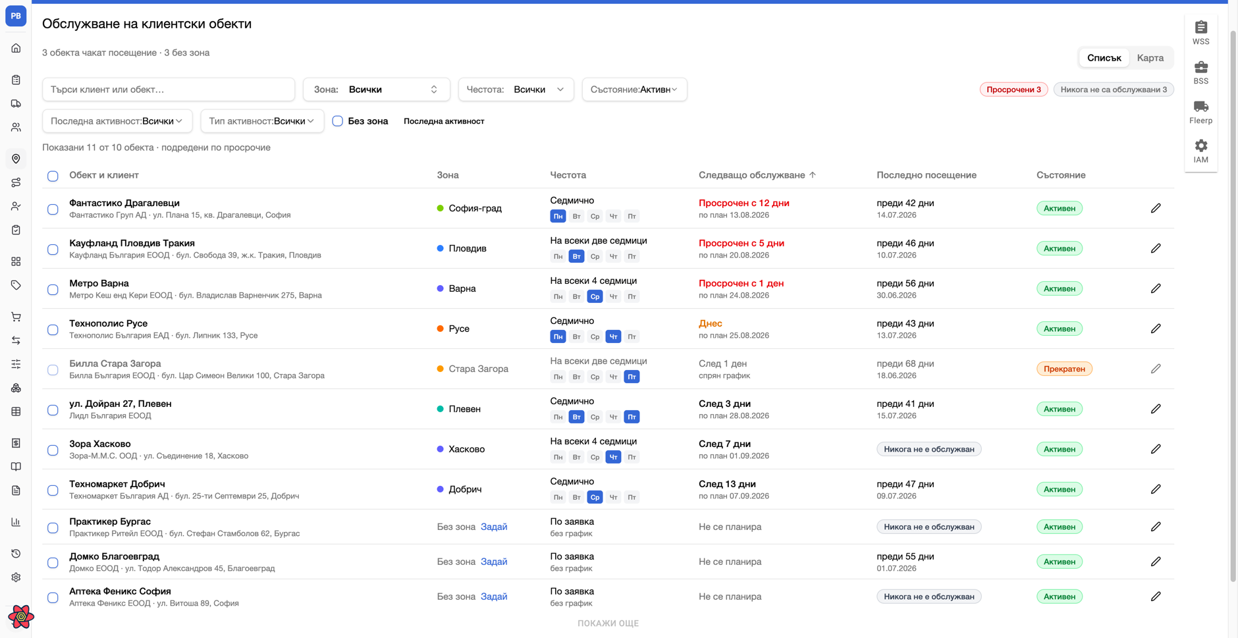Screen dimensions: 1238x638
Task: Click the Никога не са обслужвани 3 chip
Action: pyautogui.click(x=1114, y=90)
